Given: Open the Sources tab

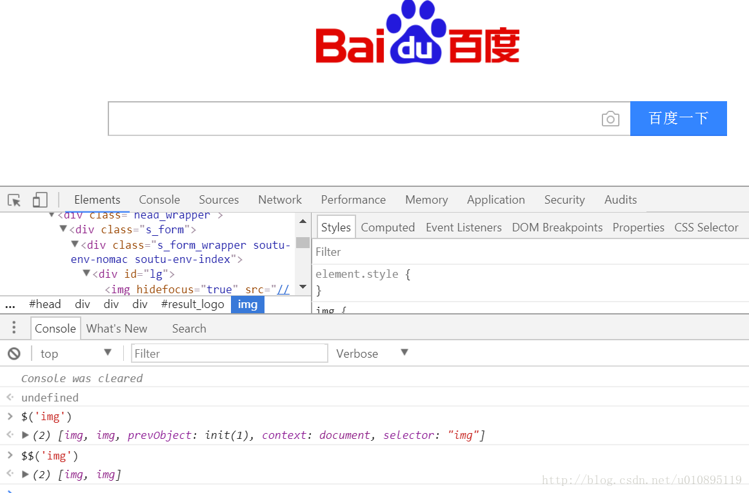Looking at the screenshot, I should coord(219,200).
